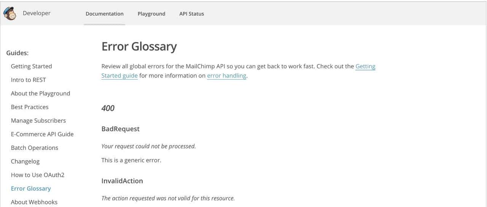This screenshot has height=207, width=487.
Task: Click the Developer header text
Action: 37,13
